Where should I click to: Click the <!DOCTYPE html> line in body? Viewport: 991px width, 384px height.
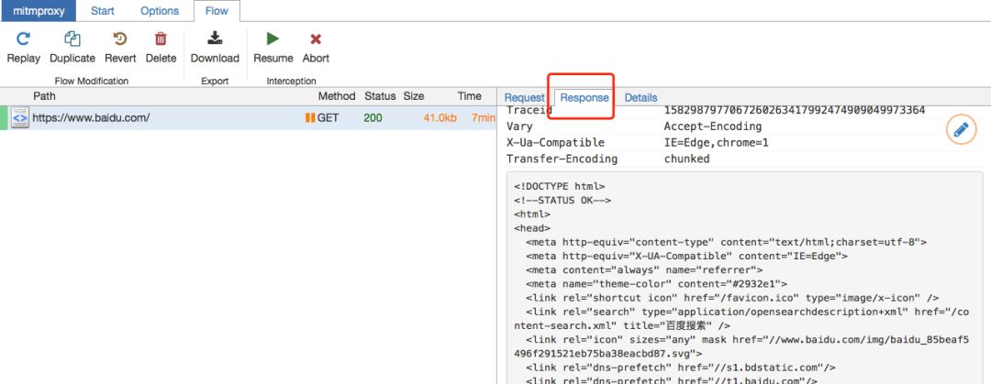coord(560,186)
